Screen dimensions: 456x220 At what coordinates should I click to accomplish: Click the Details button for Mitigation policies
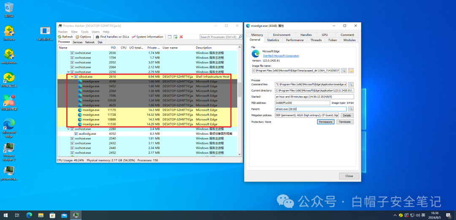[347, 116]
